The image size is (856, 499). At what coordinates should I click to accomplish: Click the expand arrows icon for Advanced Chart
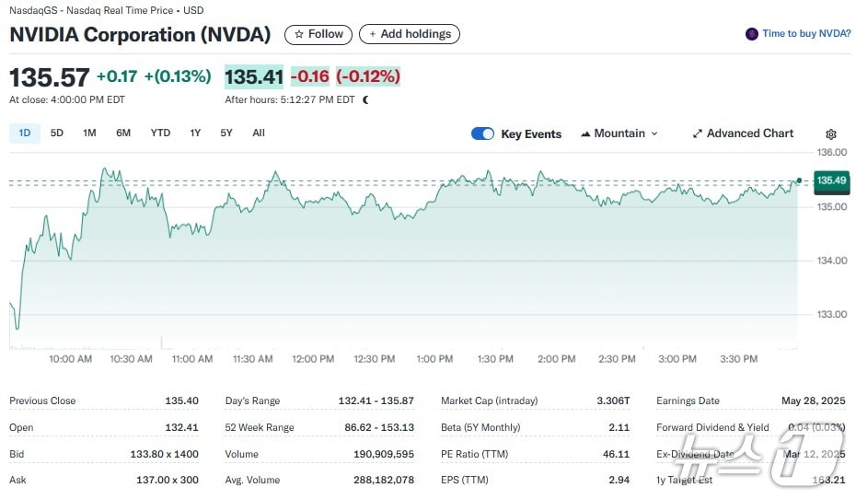point(698,133)
